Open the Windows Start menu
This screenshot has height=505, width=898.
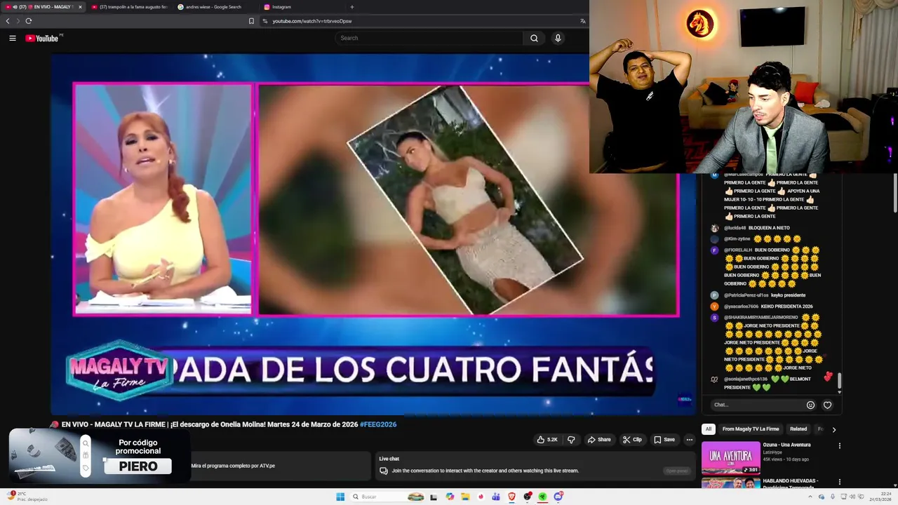[x=340, y=497]
